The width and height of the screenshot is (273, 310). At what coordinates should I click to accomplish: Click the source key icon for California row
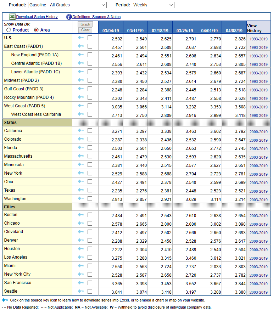pyautogui.click(x=81, y=130)
